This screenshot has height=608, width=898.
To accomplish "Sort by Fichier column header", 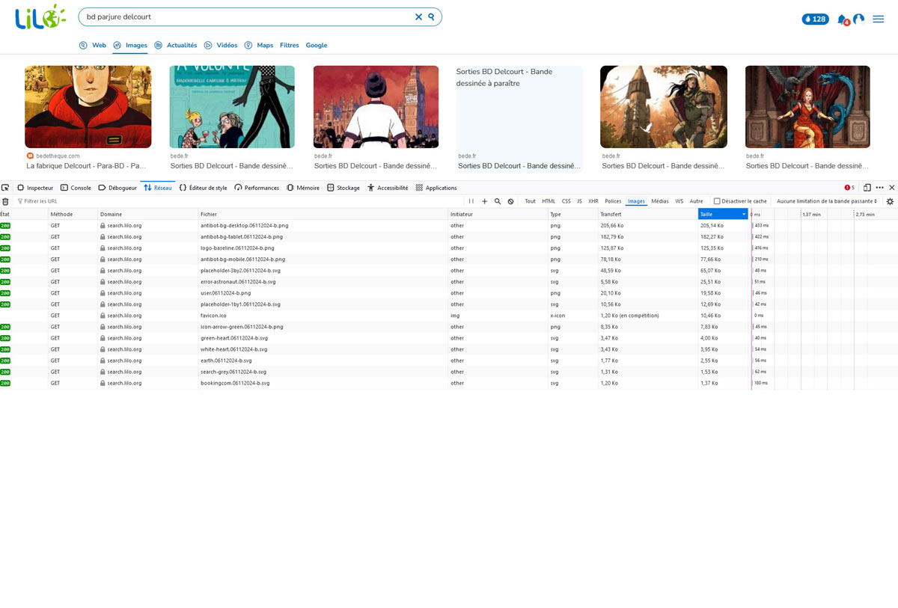I will (x=323, y=215).
